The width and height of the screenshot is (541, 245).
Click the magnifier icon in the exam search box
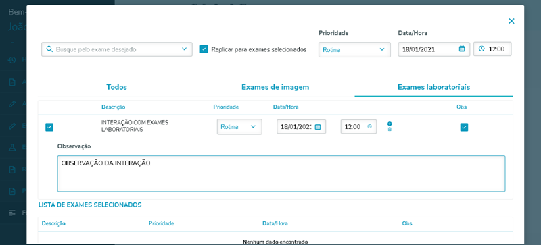click(x=49, y=49)
